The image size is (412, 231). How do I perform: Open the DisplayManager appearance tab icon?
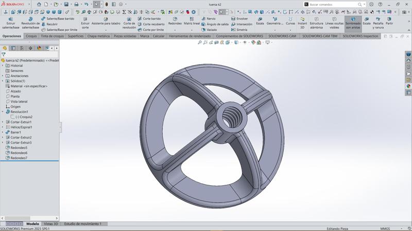coord(39,48)
